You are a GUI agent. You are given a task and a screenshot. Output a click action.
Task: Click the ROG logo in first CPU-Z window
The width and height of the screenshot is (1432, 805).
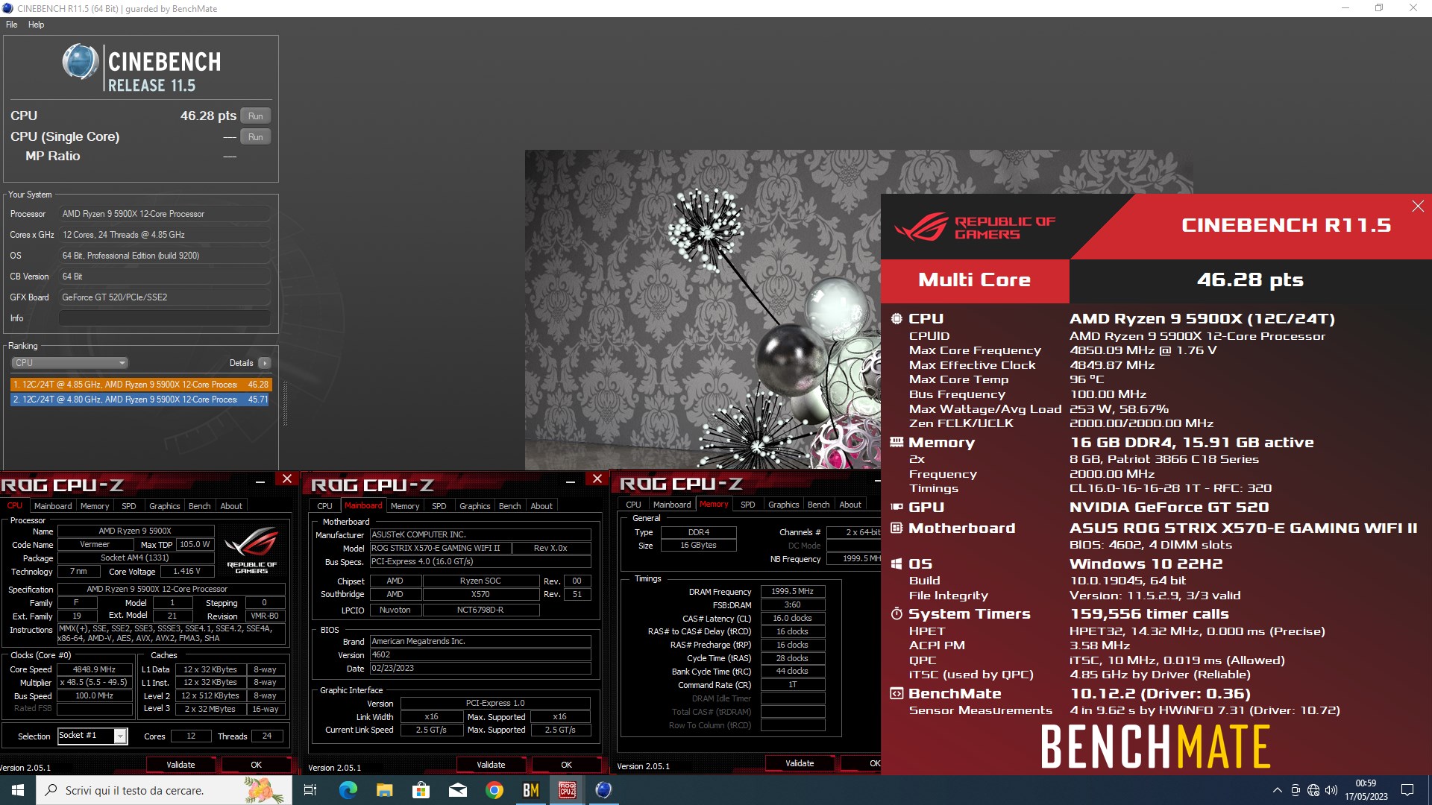click(251, 550)
